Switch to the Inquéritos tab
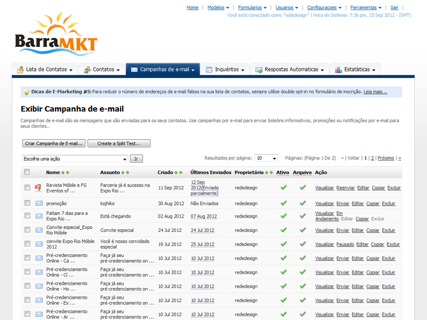The height and width of the screenshot is (320, 427). pyautogui.click(x=225, y=69)
